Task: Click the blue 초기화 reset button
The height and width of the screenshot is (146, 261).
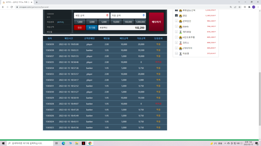Action: point(92,28)
